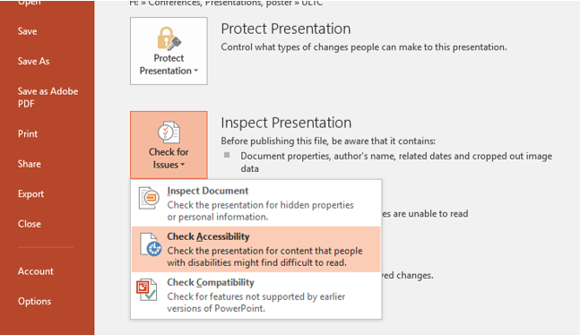Expand the Protect Presentation dropdown arrow
The image size is (580, 335).
(x=196, y=71)
